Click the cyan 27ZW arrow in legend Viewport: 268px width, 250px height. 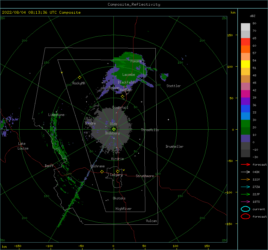[x=245, y=187]
